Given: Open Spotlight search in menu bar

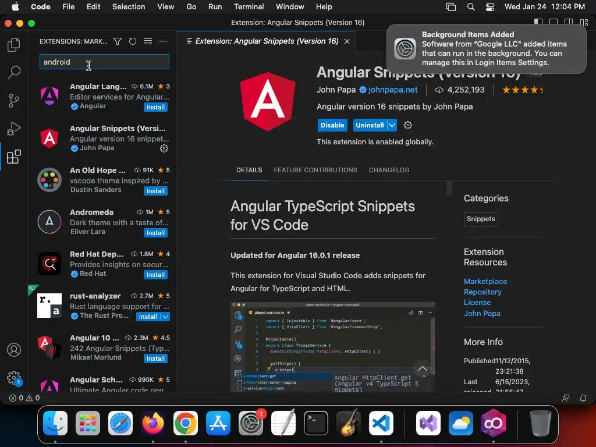Looking at the screenshot, I should pos(470,7).
